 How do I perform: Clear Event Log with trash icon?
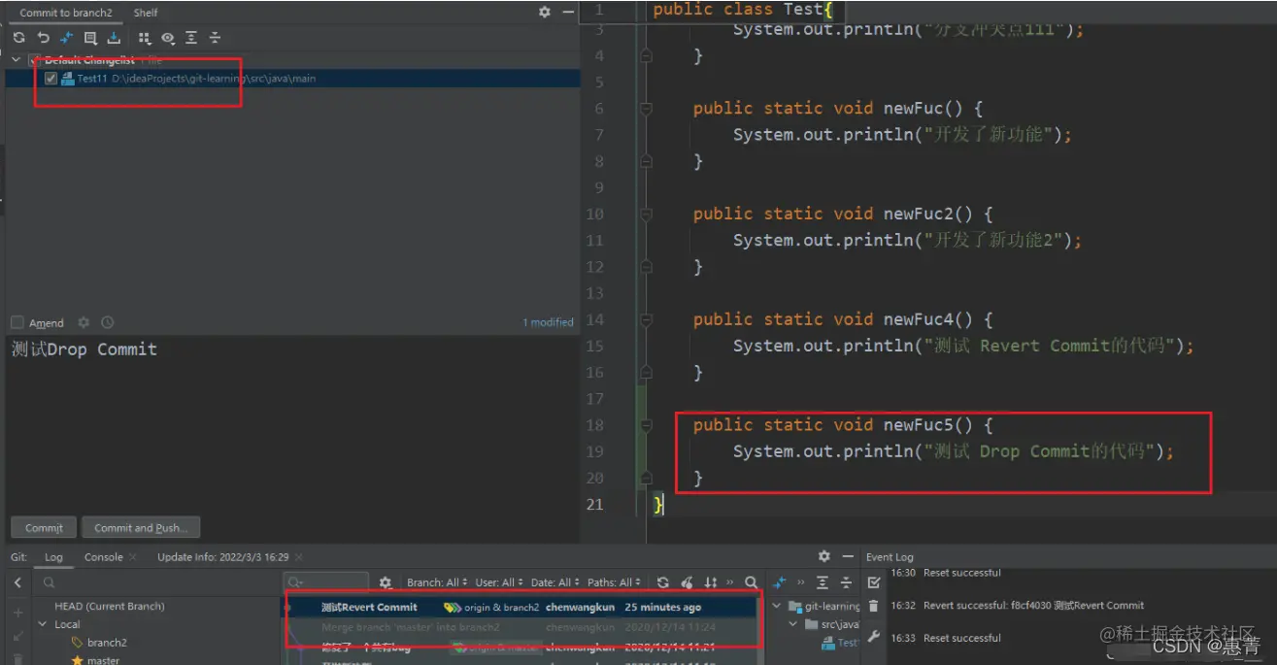(874, 606)
